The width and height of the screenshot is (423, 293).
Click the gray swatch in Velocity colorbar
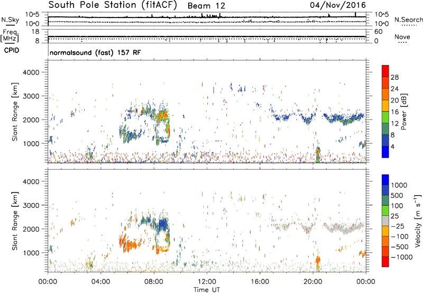click(385, 221)
